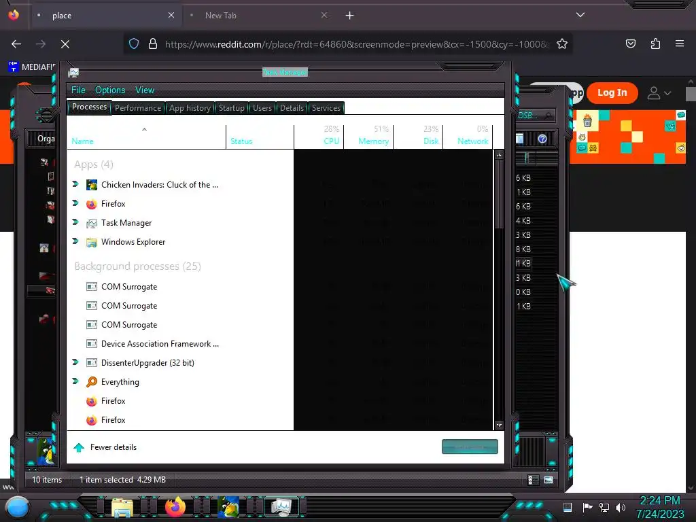Open the MEDIAFIRE bookmark in bookmarks toolbar
The height and width of the screenshot is (522, 696).
click(x=31, y=67)
